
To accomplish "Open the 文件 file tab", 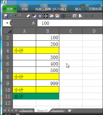I will pyautogui.click(x=10, y=9).
